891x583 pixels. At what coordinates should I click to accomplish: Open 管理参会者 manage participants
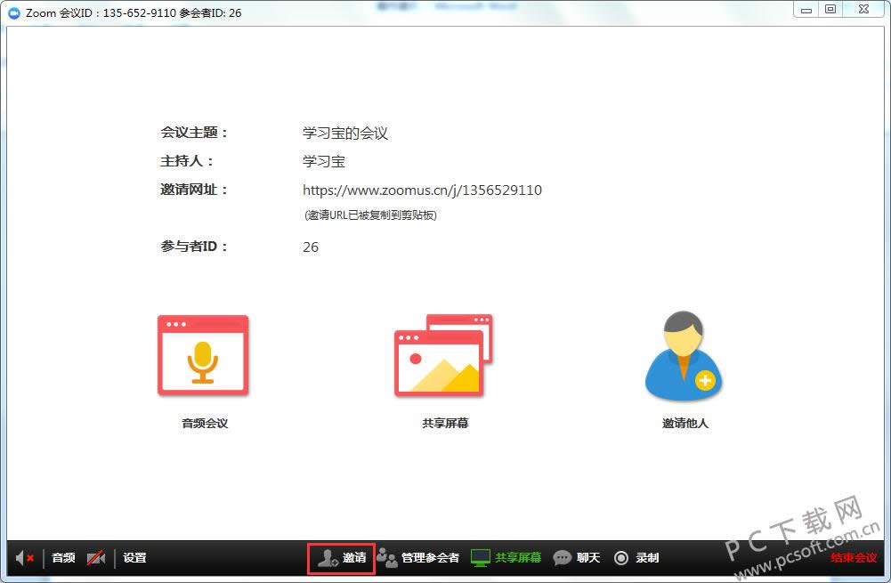point(418,558)
